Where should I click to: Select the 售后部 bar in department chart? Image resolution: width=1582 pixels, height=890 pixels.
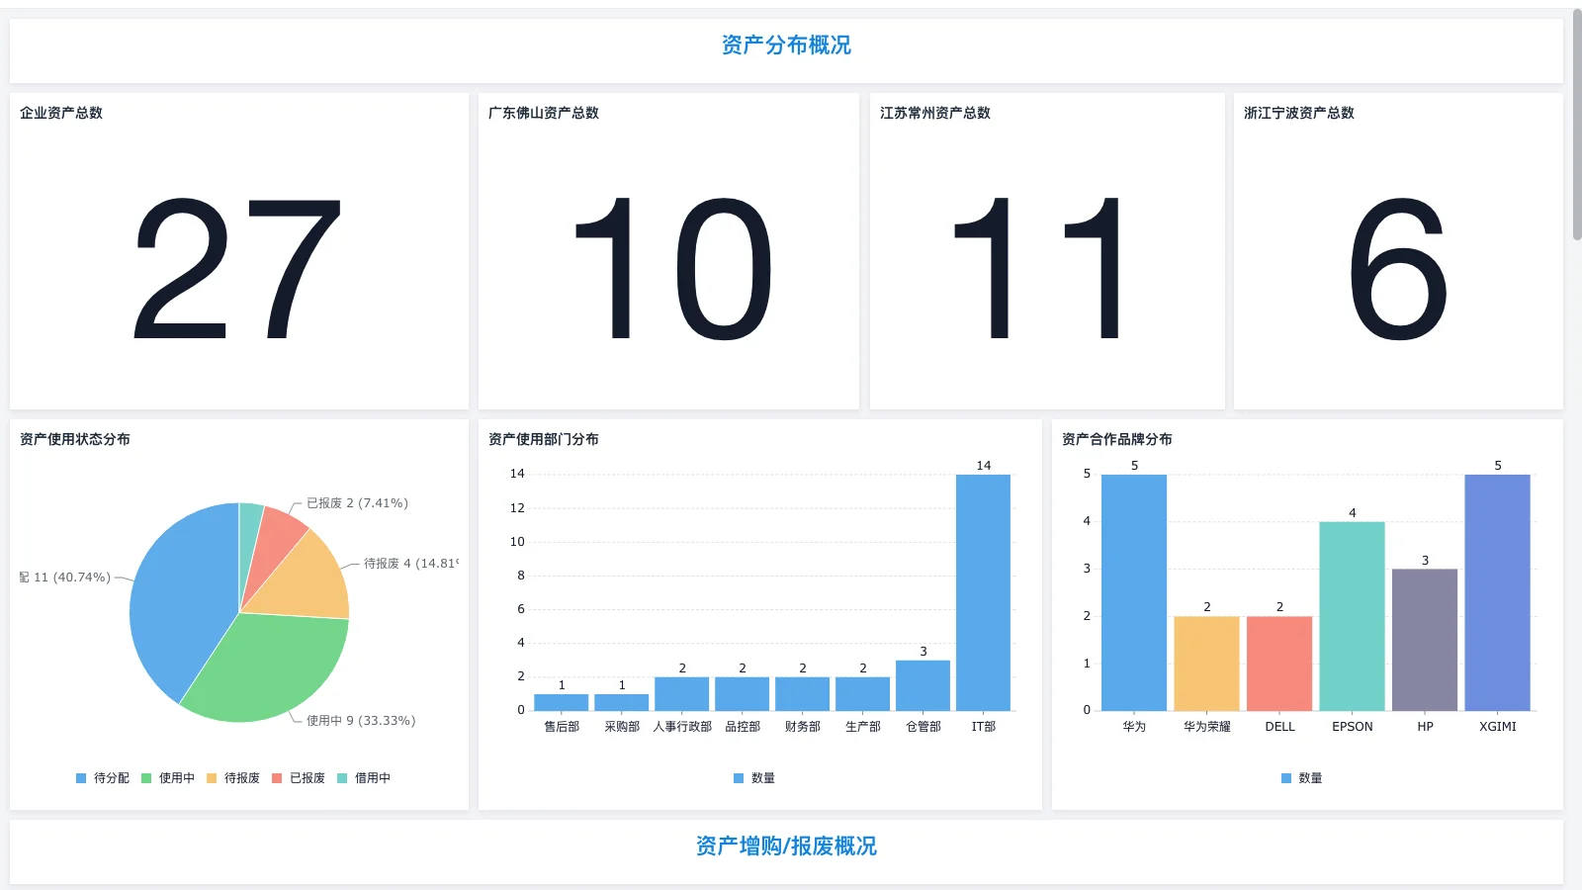(561, 702)
